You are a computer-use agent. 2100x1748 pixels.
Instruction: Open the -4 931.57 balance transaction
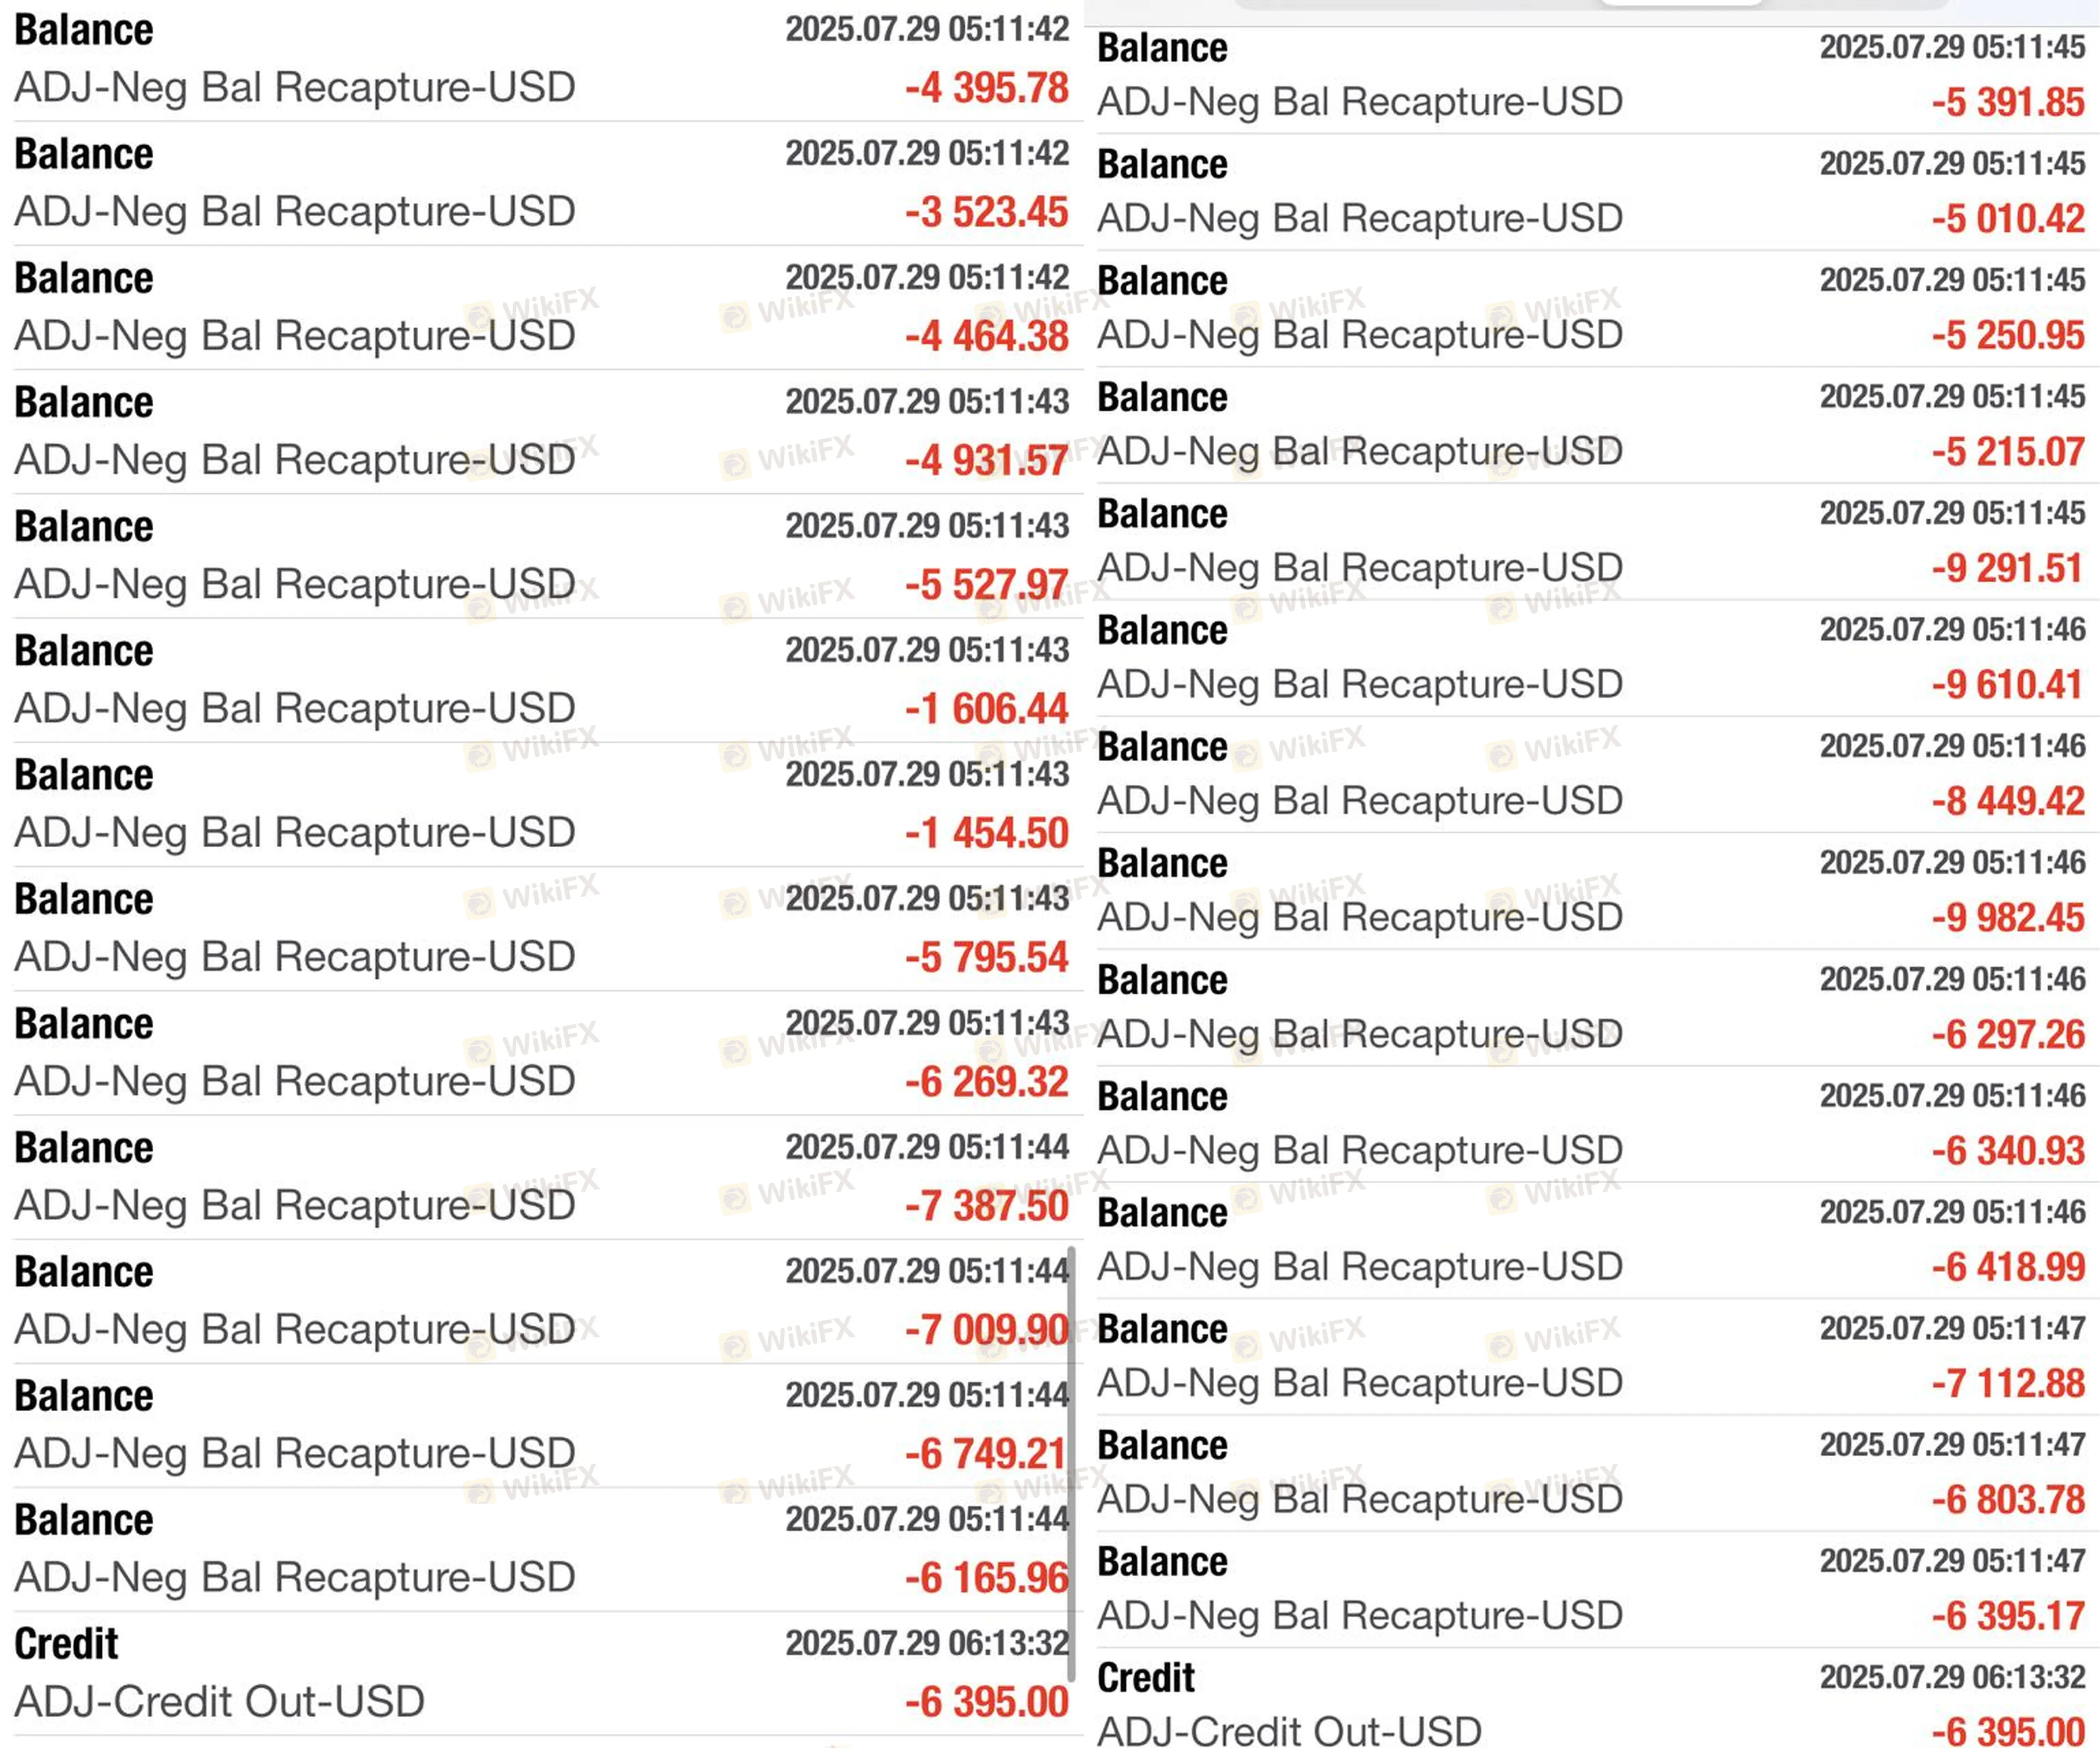coord(540,432)
